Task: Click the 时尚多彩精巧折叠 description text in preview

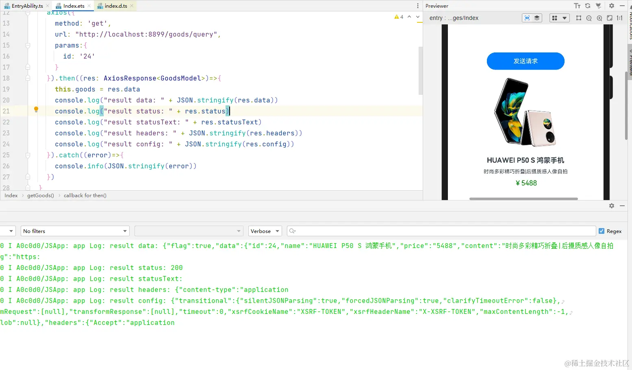Action: coord(526,172)
